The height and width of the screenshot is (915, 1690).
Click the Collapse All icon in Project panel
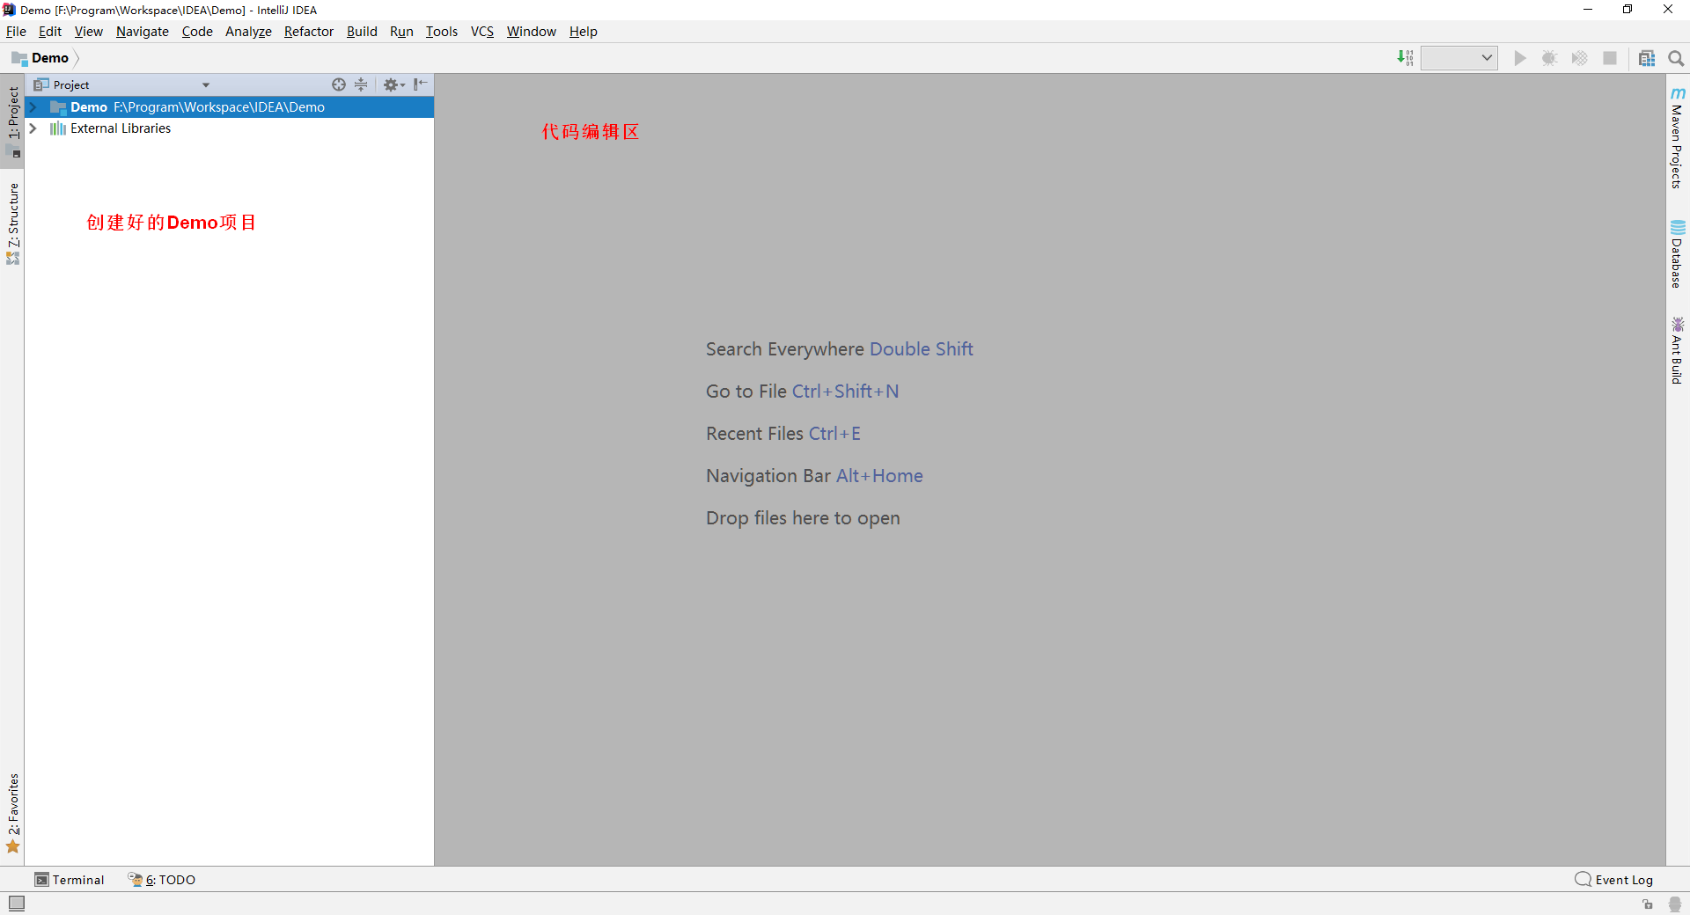pyautogui.click(x=361, y=84)
